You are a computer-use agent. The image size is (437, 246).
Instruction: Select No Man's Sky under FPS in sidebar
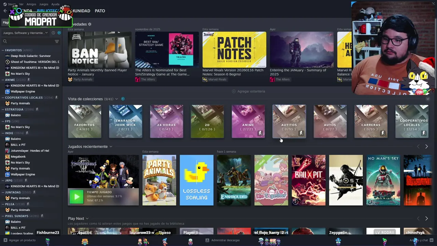coord(20,127)
